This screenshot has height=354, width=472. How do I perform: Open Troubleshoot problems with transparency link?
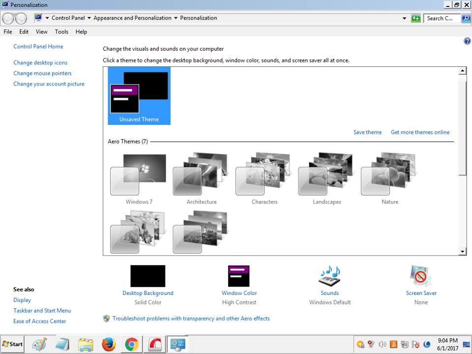tap(191, 319)
